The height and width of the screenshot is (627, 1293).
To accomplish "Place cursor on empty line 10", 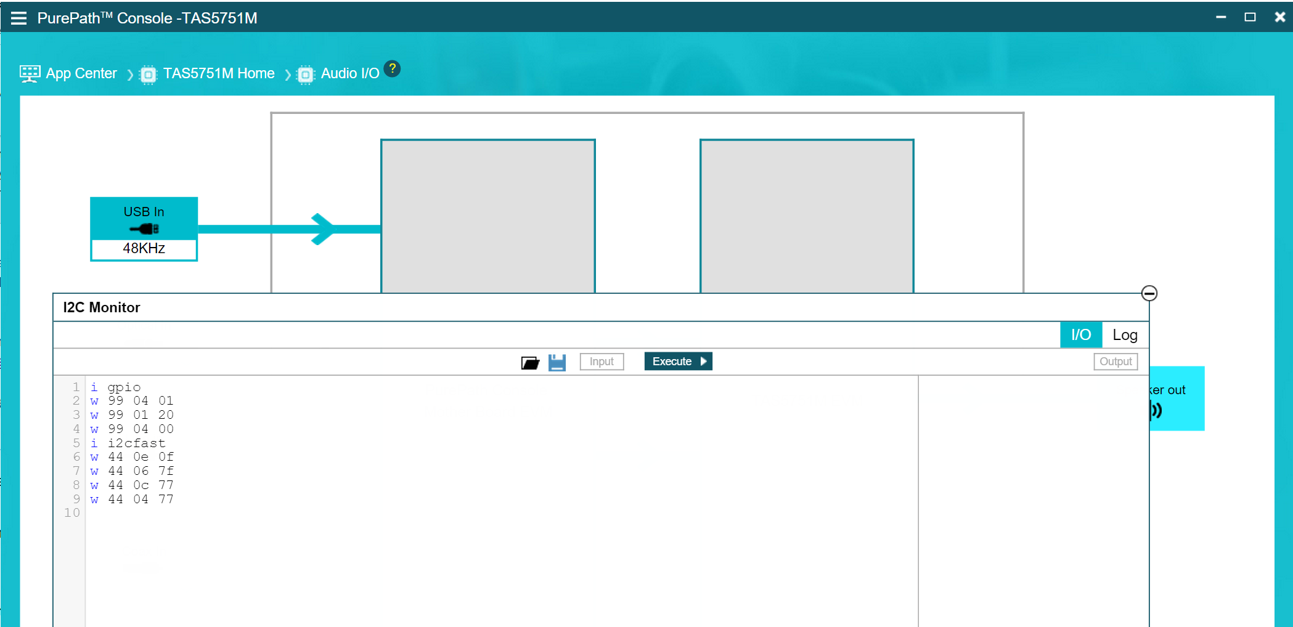I will [x=501, y=513].
